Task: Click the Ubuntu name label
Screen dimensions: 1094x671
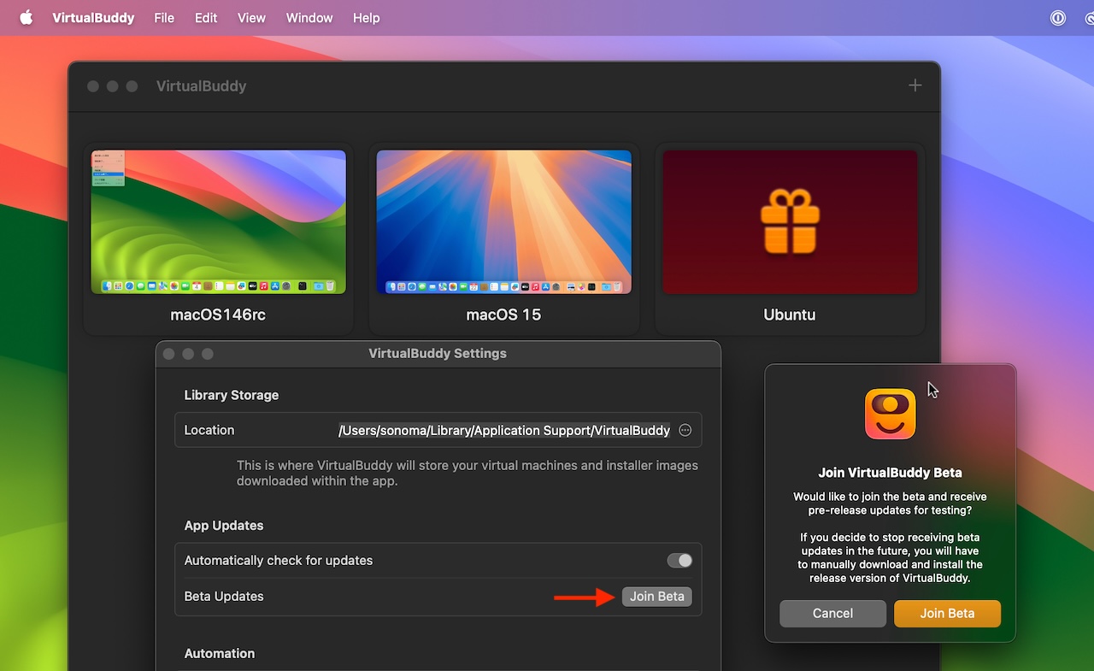Action: point(790,315)
